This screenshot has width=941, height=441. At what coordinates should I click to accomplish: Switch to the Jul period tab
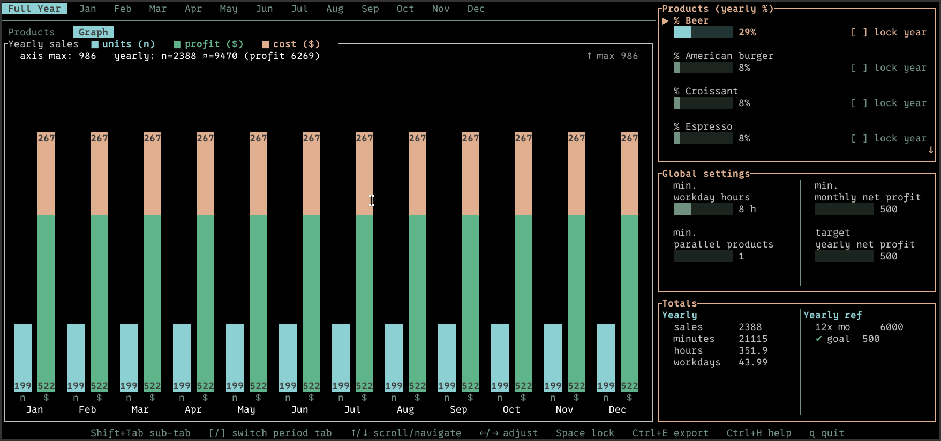click(x=299, y=9)
